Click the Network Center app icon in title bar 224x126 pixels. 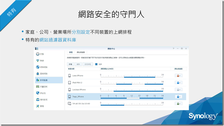coord(37,49)
